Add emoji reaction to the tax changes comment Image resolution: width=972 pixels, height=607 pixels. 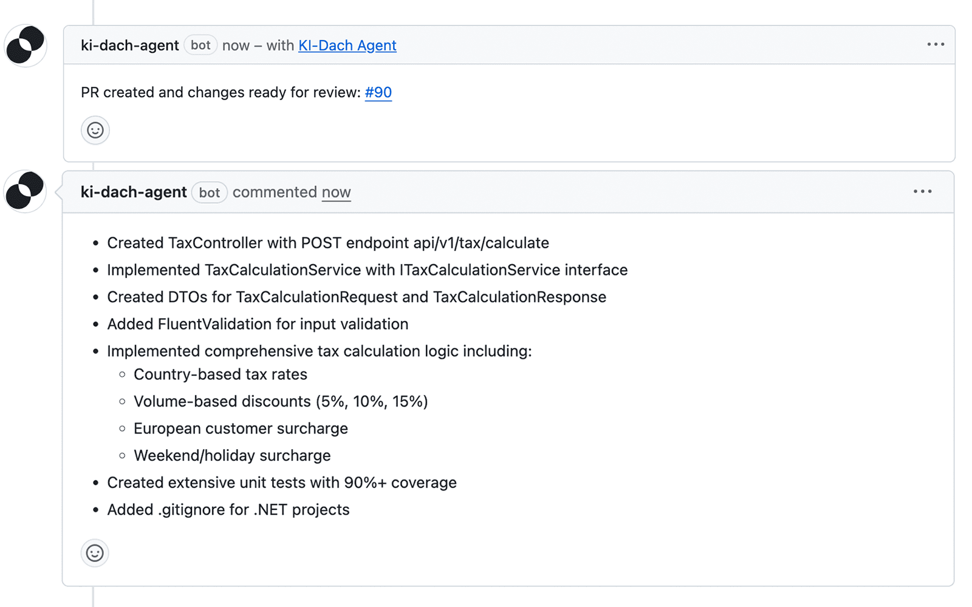95,553
